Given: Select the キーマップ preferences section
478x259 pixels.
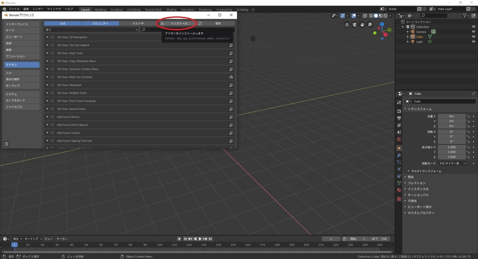Looking at the screenshot, I should 22,86.
